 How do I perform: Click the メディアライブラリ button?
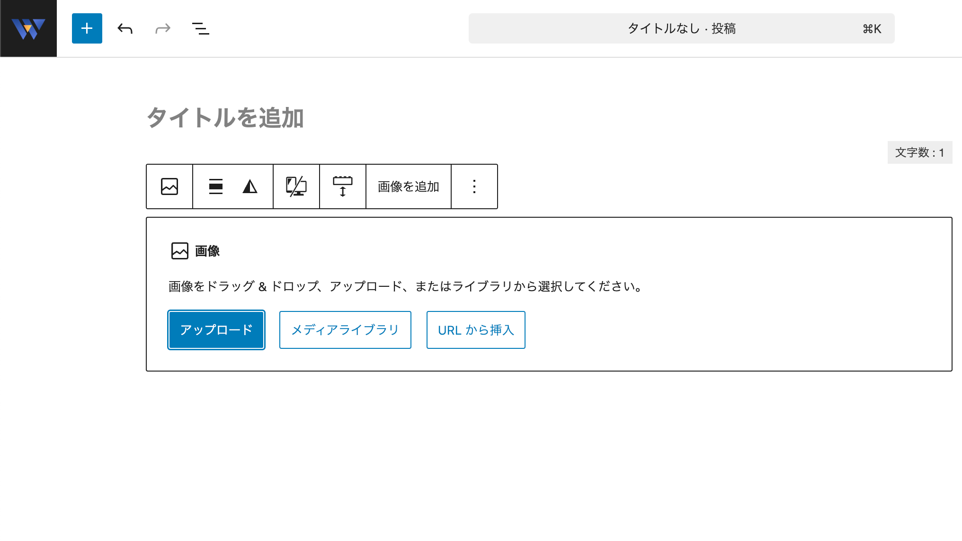click(x=345, y=330)
